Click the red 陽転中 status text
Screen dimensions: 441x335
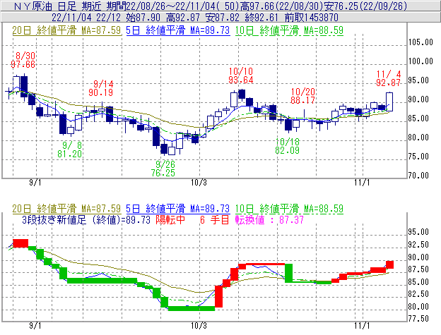tap(170, 219)
